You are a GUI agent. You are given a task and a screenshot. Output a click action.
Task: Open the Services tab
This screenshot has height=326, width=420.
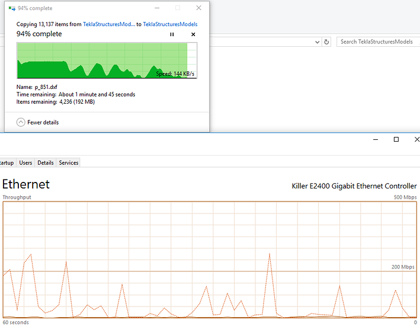pos(68,162)
